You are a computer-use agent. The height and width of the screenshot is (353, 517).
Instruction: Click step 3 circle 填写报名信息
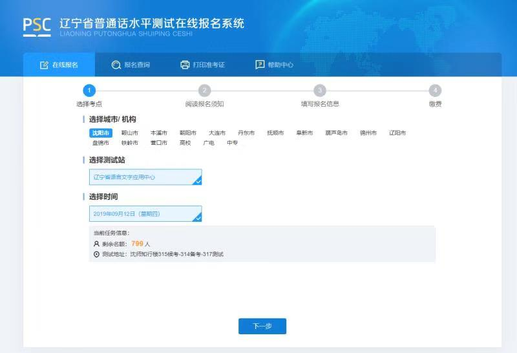click(x=320, y=91)
